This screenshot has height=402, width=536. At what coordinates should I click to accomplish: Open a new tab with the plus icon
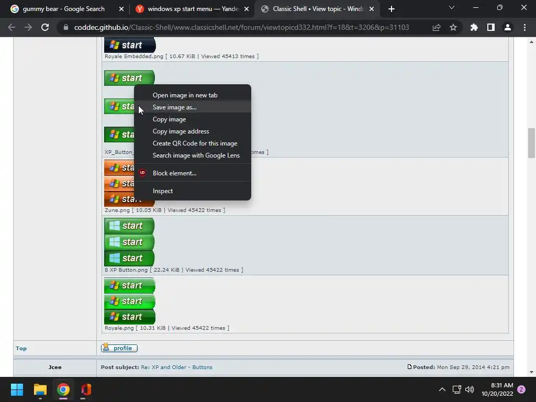pyautogui.click(x=392, y=9)
